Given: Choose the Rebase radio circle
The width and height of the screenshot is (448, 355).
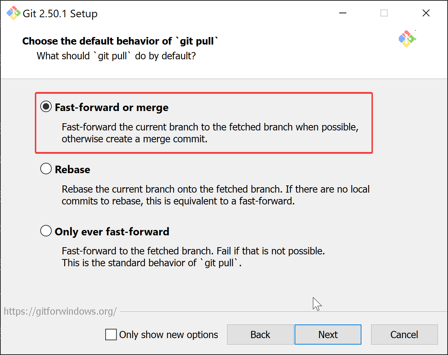Looking at the screenshot, I should [46, 169].
